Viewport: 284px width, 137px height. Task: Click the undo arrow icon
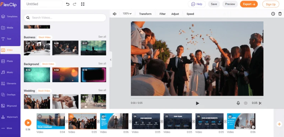pyautogui.click(x=67, y=4)
